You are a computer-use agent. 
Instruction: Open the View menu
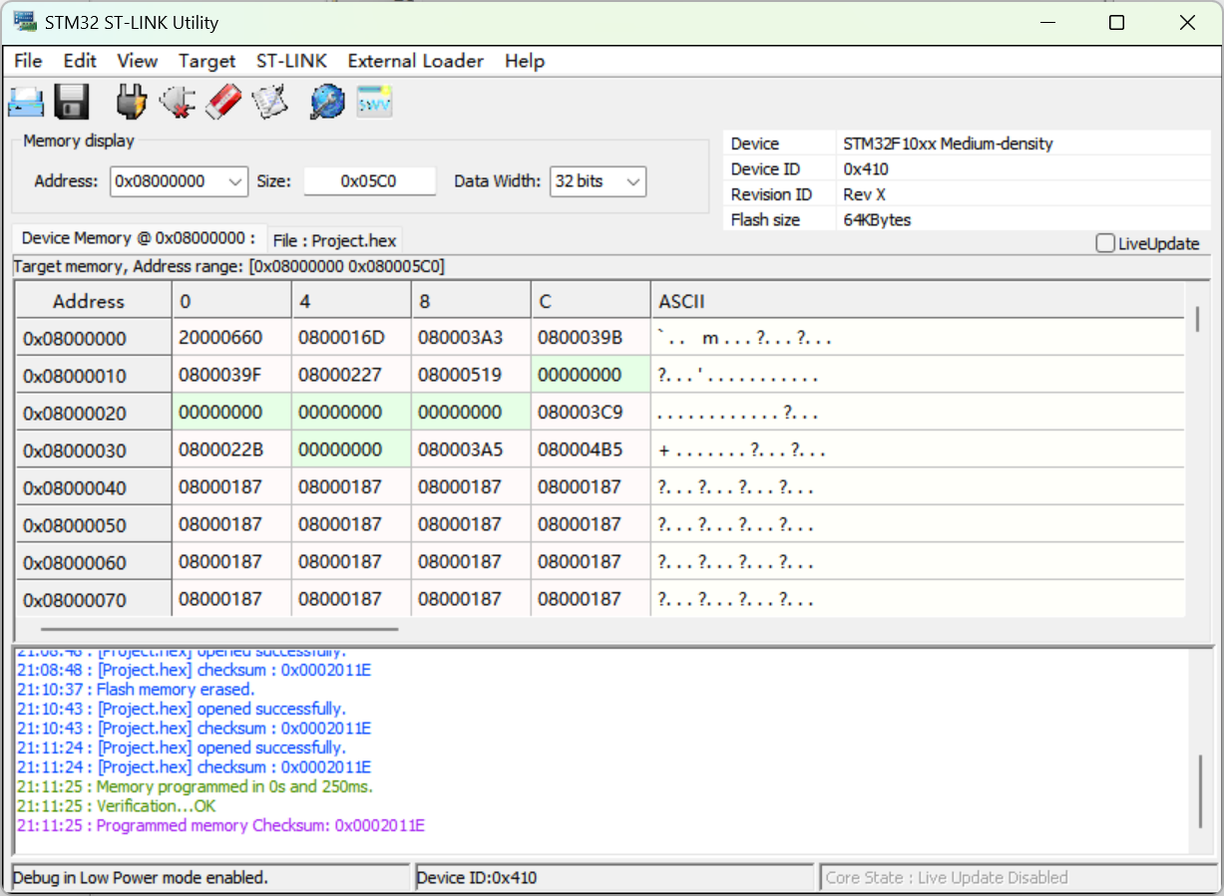pos(137,61)
